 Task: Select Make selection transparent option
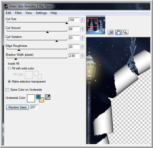coord(26,82)
